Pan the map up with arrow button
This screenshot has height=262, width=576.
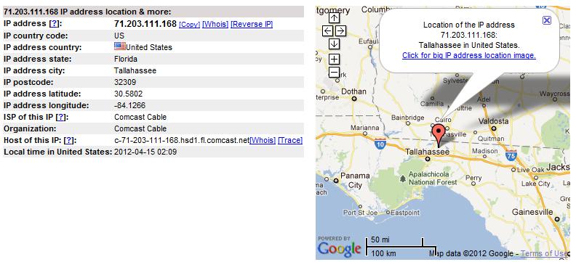pyautogui.click(x=334, y=17)
